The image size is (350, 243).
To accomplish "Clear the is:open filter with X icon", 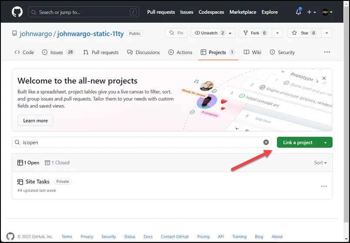I will pos(266,142).
